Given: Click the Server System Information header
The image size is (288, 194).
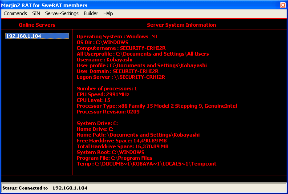Looking at the screenshot, I should point(182,25).
